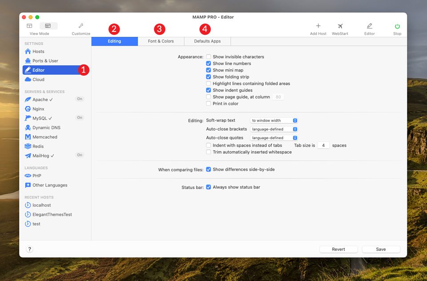
Task: Open the Soft-wrap text dropdown
Action: pos(274,120)
